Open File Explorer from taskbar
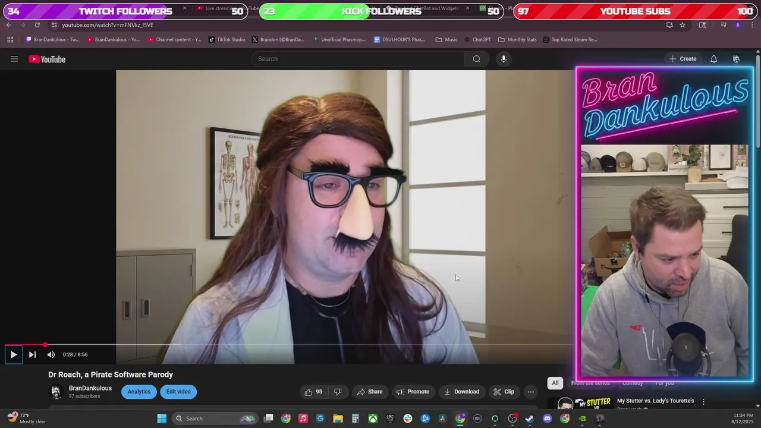 [x=338, y=418]
